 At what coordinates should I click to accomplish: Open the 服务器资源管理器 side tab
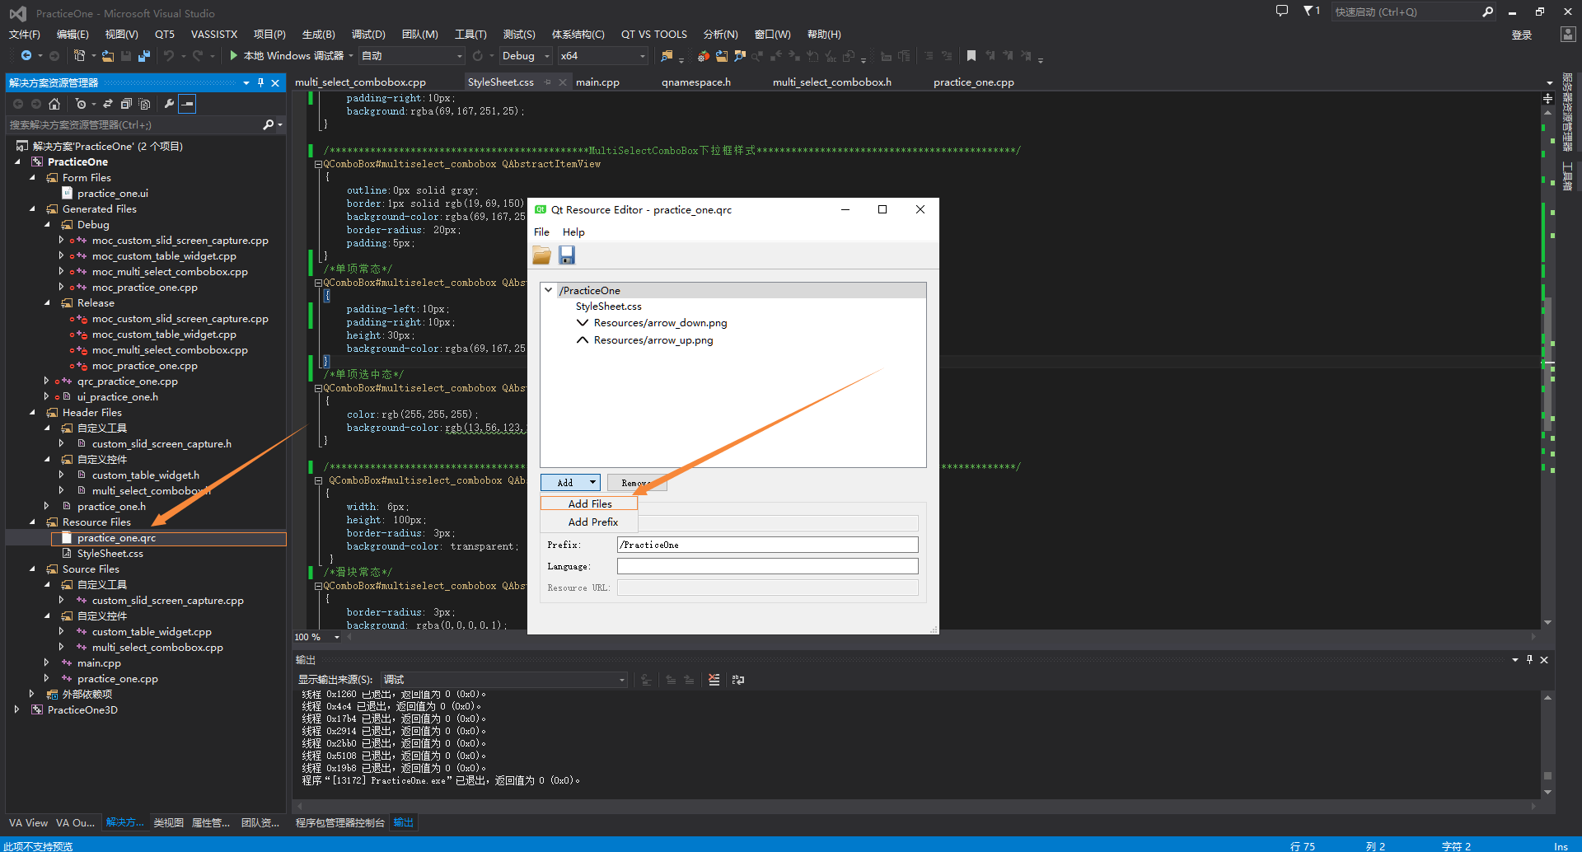point(1567,112)
